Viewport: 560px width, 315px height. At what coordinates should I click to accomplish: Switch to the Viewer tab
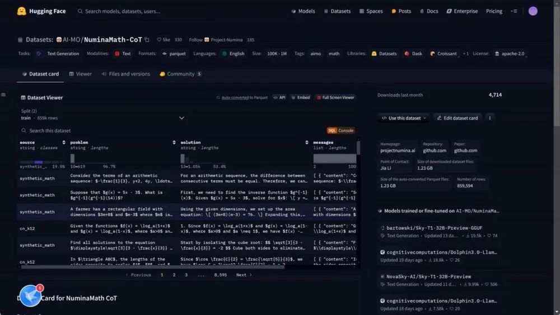[x=80, y=74]
